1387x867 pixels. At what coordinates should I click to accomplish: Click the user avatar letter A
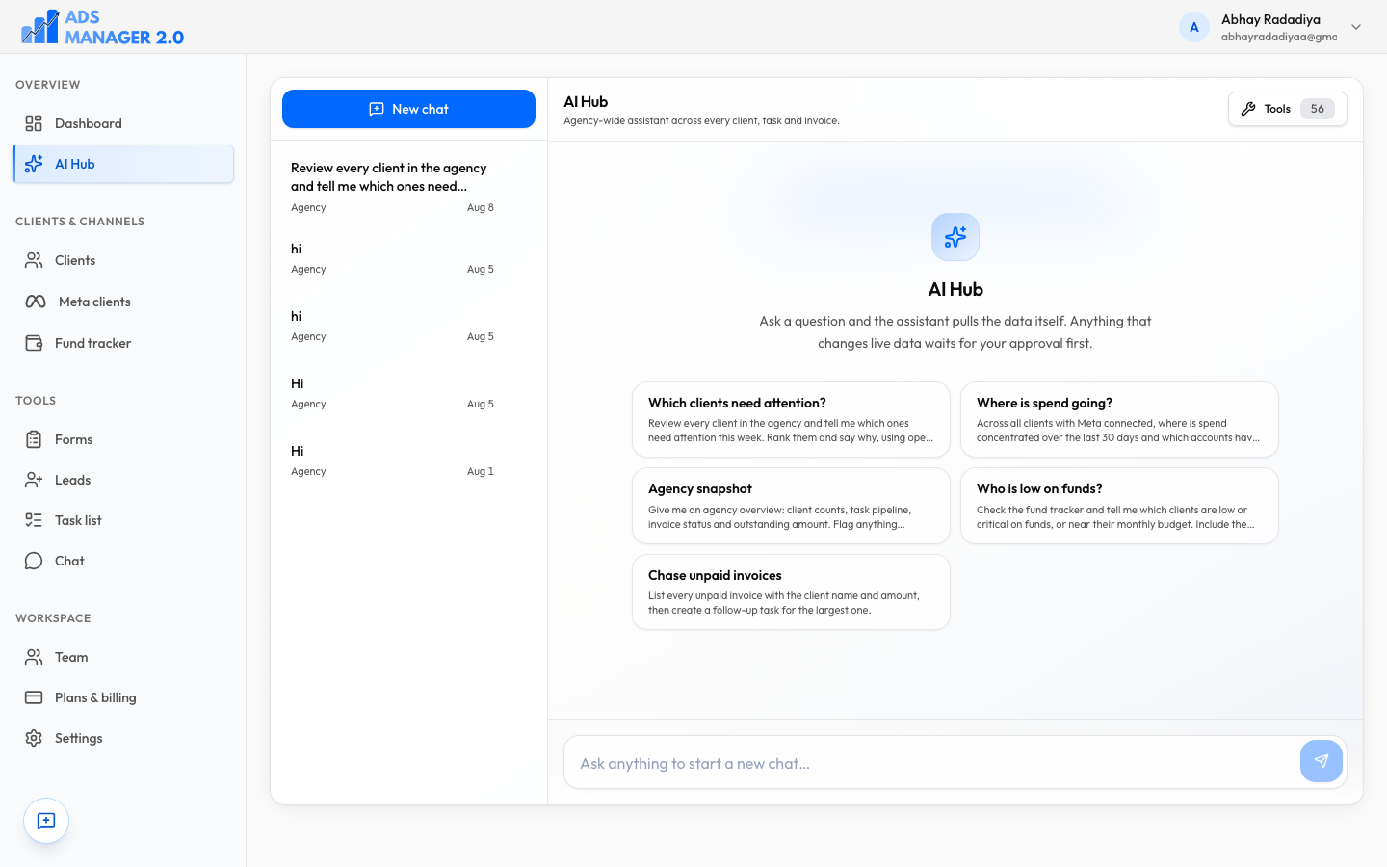[x=1194, y=27]
